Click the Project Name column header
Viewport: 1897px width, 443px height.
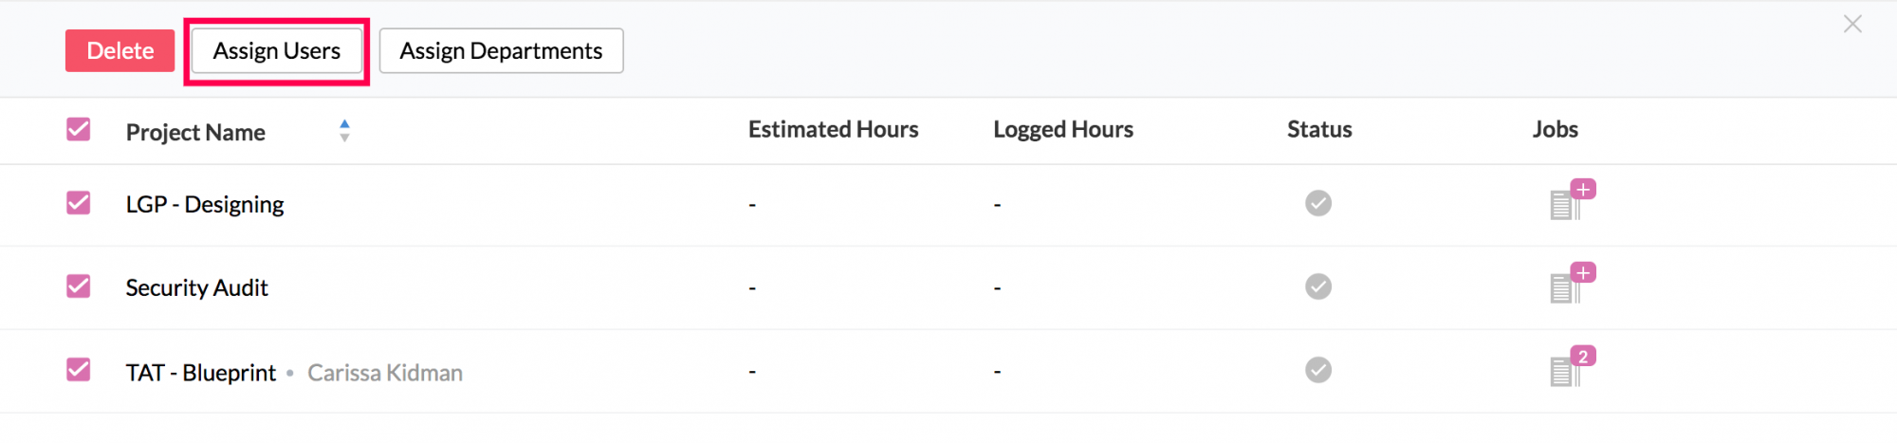click(195, 132)
